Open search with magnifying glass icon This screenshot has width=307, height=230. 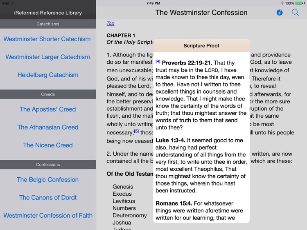tap(295, 13)
